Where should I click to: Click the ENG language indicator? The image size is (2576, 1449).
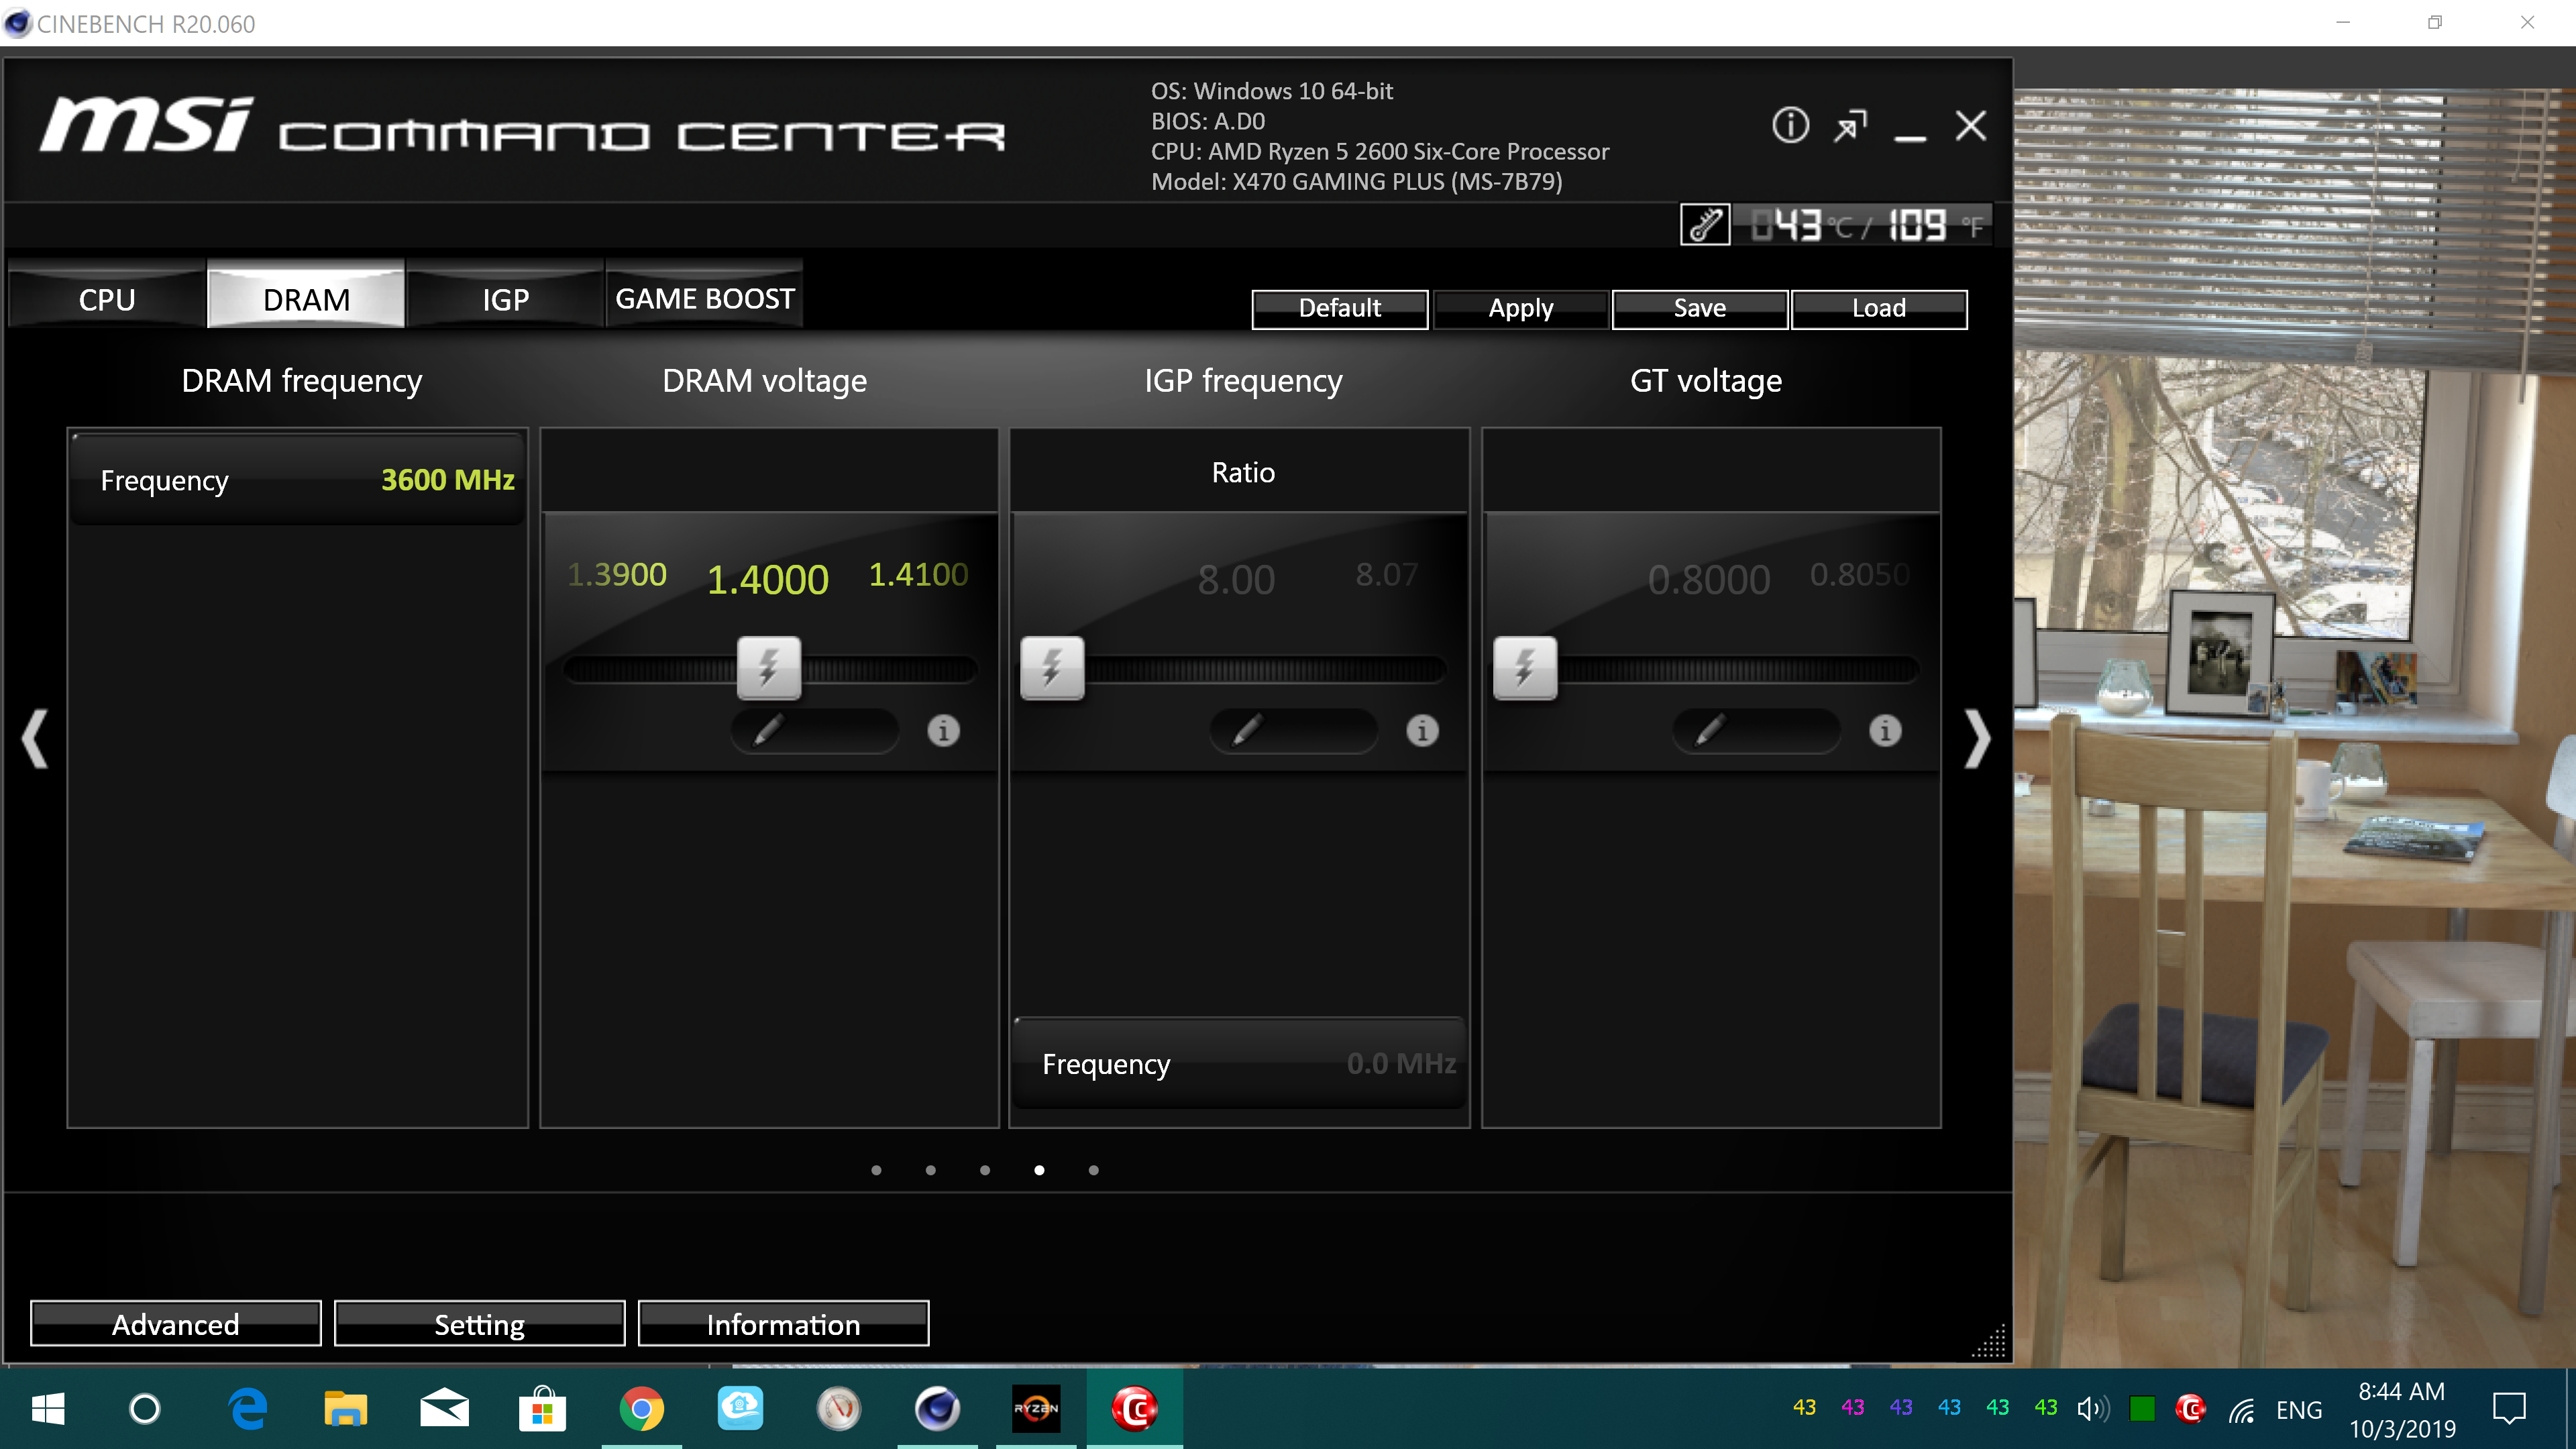(2298, 1410)
